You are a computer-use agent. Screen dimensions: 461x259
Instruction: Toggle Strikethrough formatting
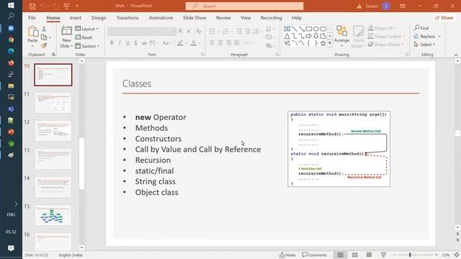144,43
